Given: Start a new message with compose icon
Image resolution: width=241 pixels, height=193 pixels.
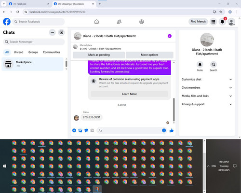Looking at the screenshot, I should click(x=61, y=32).
